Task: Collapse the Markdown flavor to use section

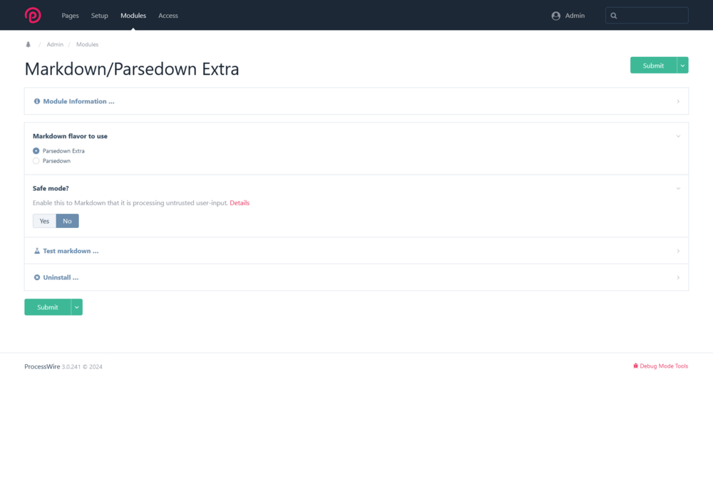Action: point(678,136)
